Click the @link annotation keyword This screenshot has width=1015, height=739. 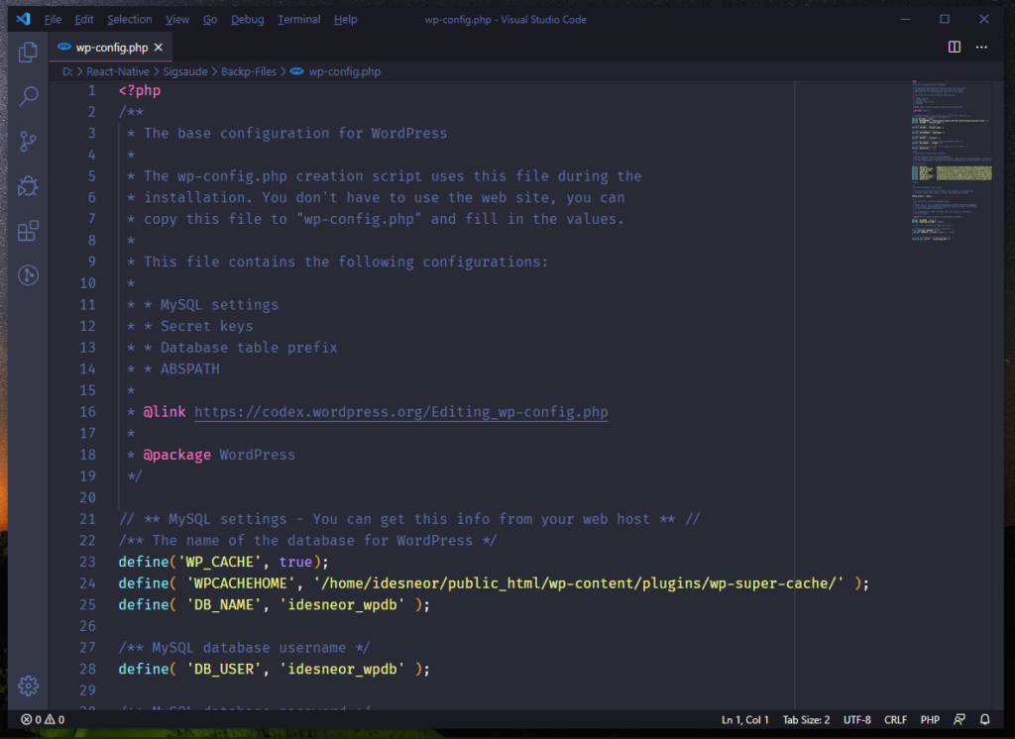[165, 411]
